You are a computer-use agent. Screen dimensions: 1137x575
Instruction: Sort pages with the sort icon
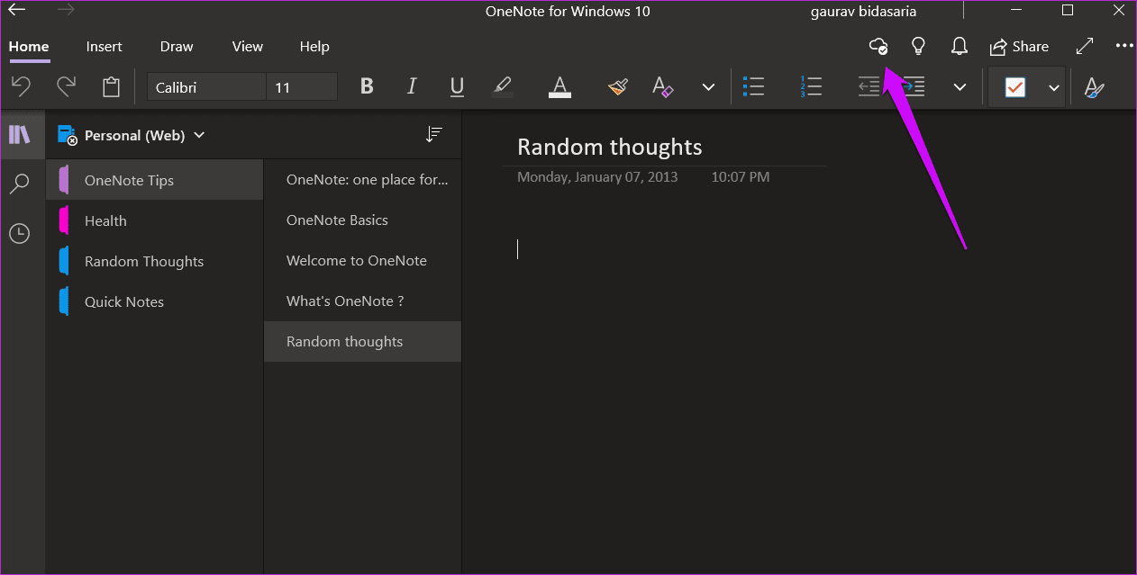pos(434,134)
